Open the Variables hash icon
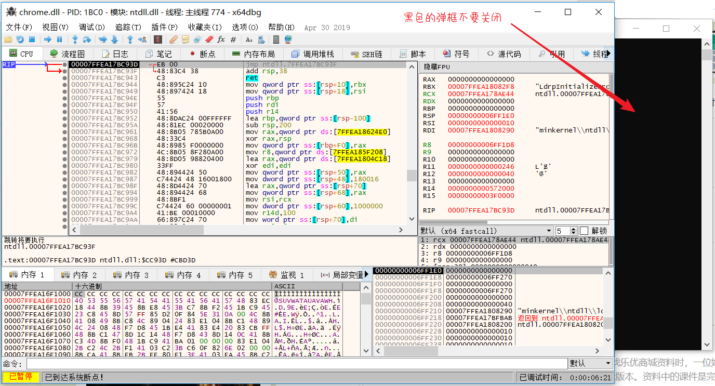The width and height of the screenshot is (715, 386). point(233,39)
